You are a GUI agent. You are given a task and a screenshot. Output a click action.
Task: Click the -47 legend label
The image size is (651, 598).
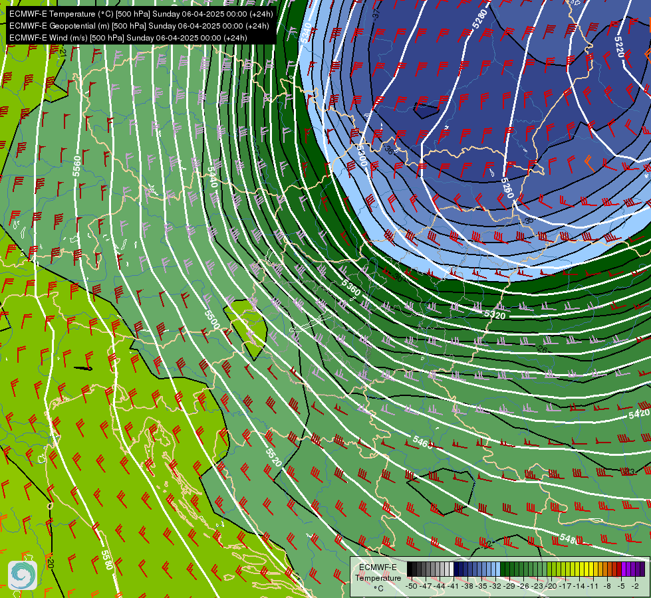426,586
